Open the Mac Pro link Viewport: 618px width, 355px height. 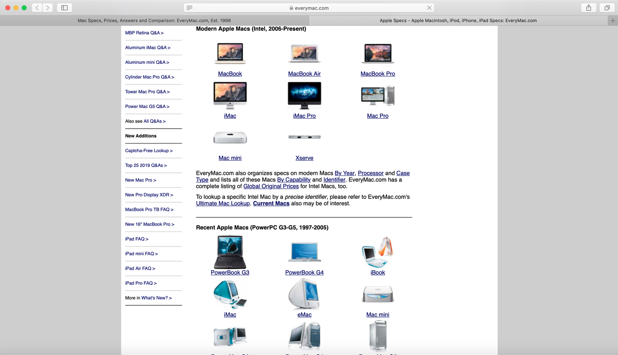(x=378, y=116)
